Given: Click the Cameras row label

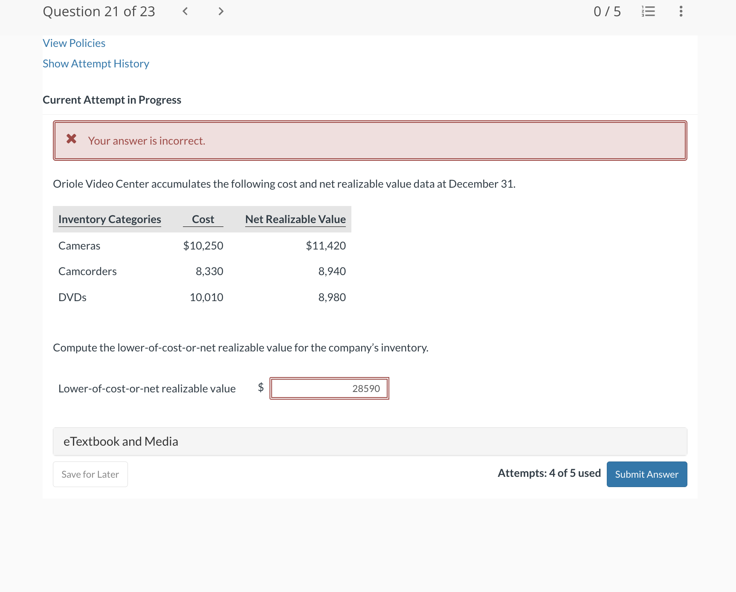Looking at the screenshot, I should click(79, 246).
